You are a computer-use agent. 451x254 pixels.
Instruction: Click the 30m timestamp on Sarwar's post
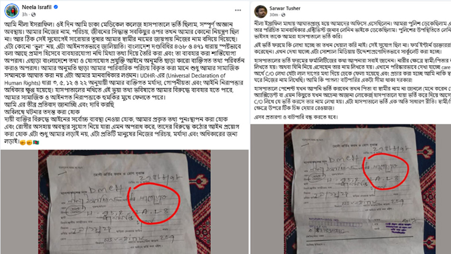(273, 15)
